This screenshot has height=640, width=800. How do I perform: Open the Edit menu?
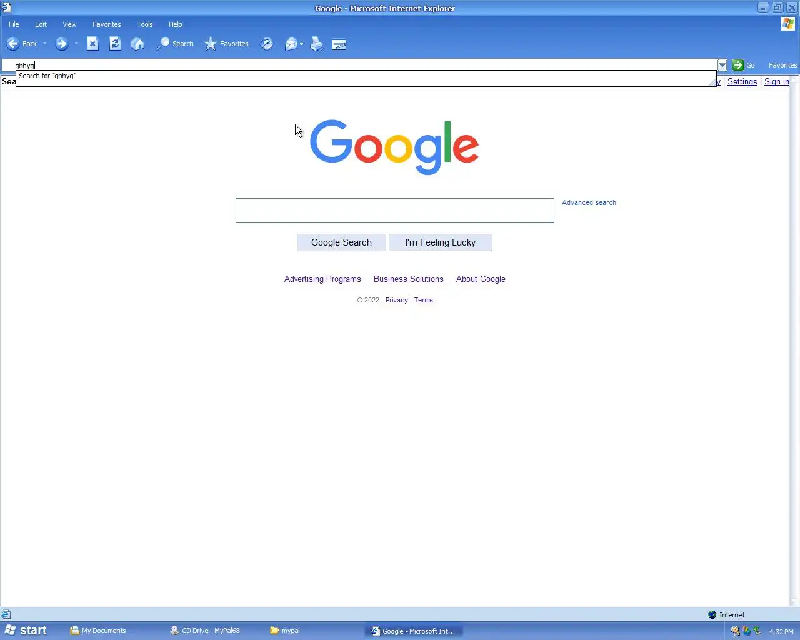coord(41,24)
